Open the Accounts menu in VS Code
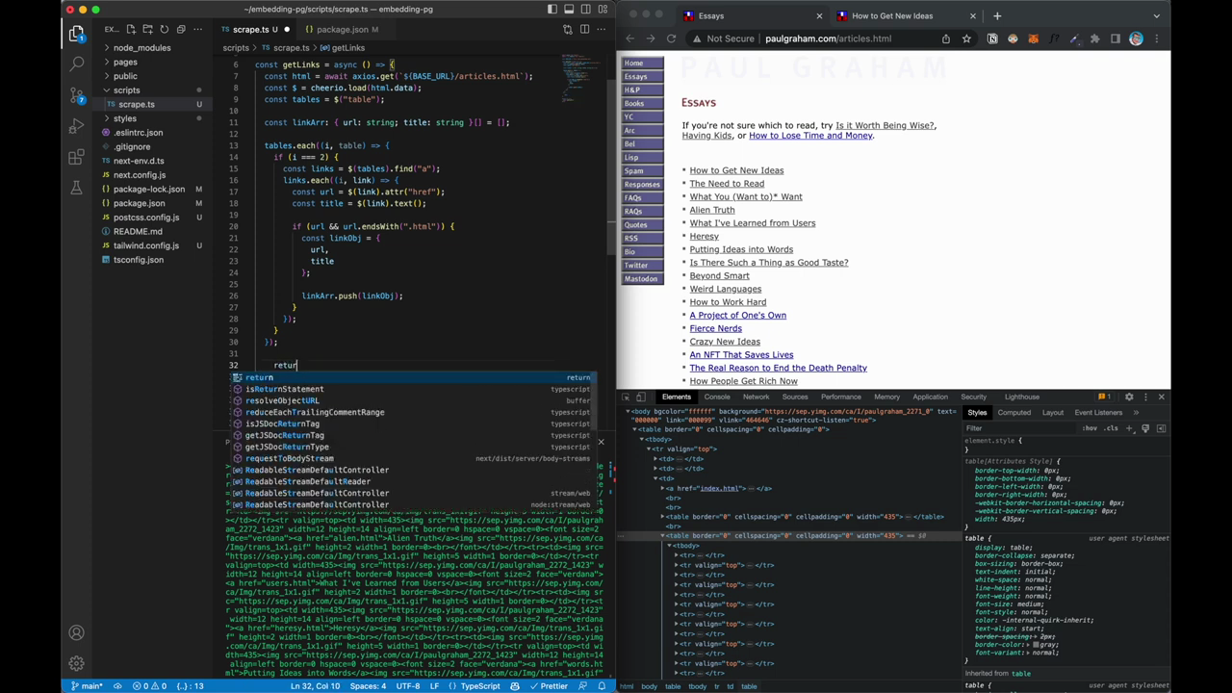The image size is (1232, 693). click(x=77, y=633)
